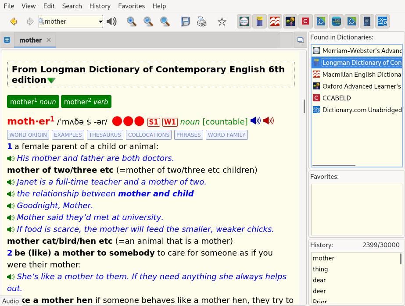Pronounce the word via toolbar speaker
Image resolution: width=405 pixels, height=306 pixels.
pyautogui.click(x=111, y=21)
